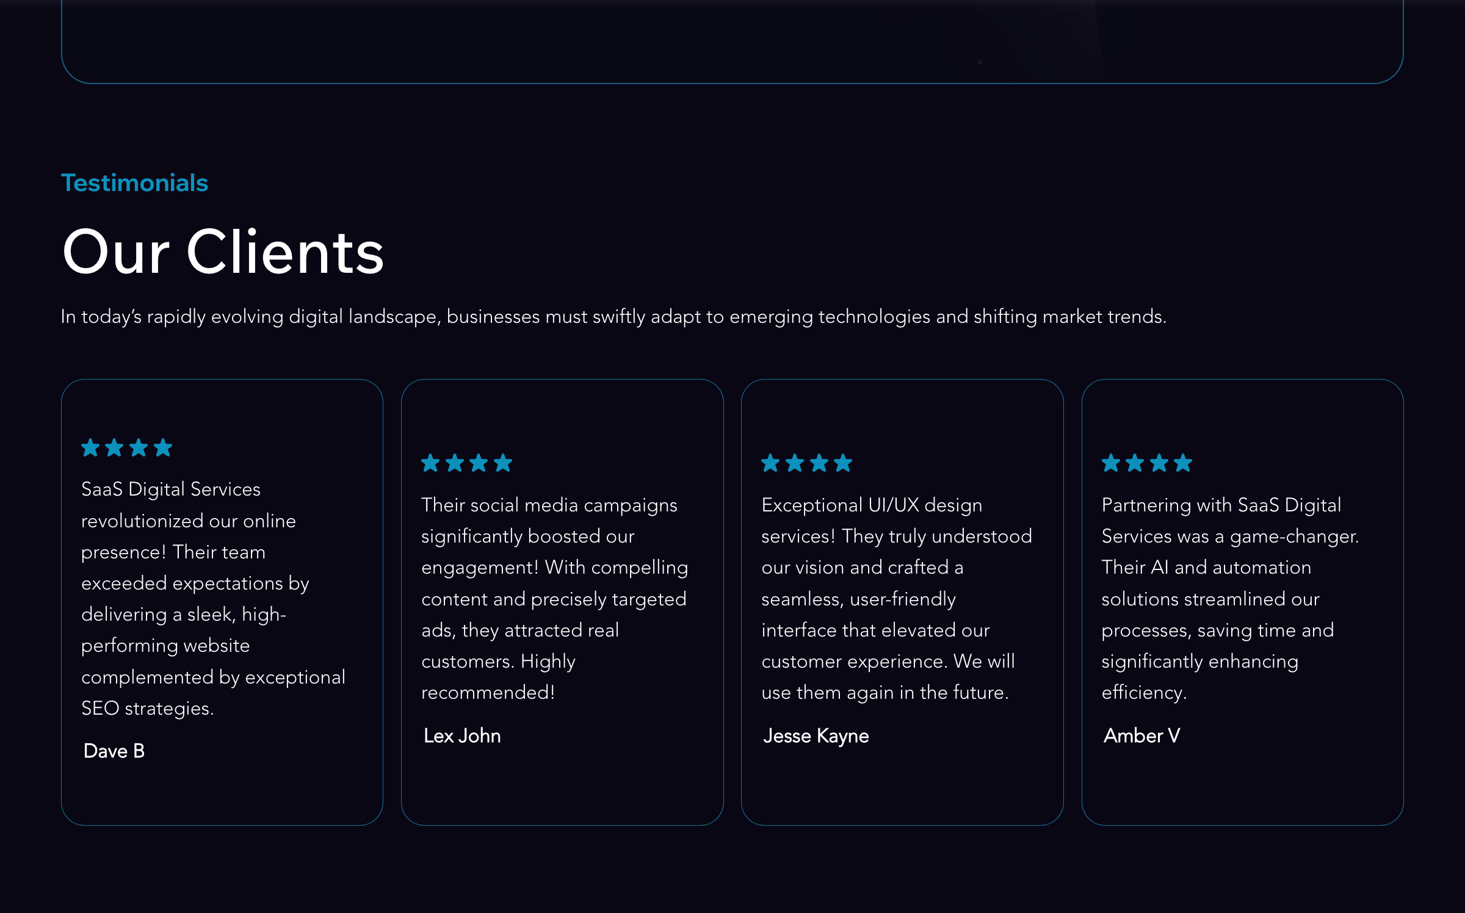
Task: Click last star in Dave B's rating
Action: (x=163, y=447)
